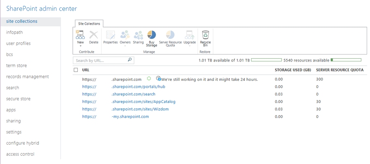370x164 pixels.
Task: Click the URL column header
Action: 86,70
